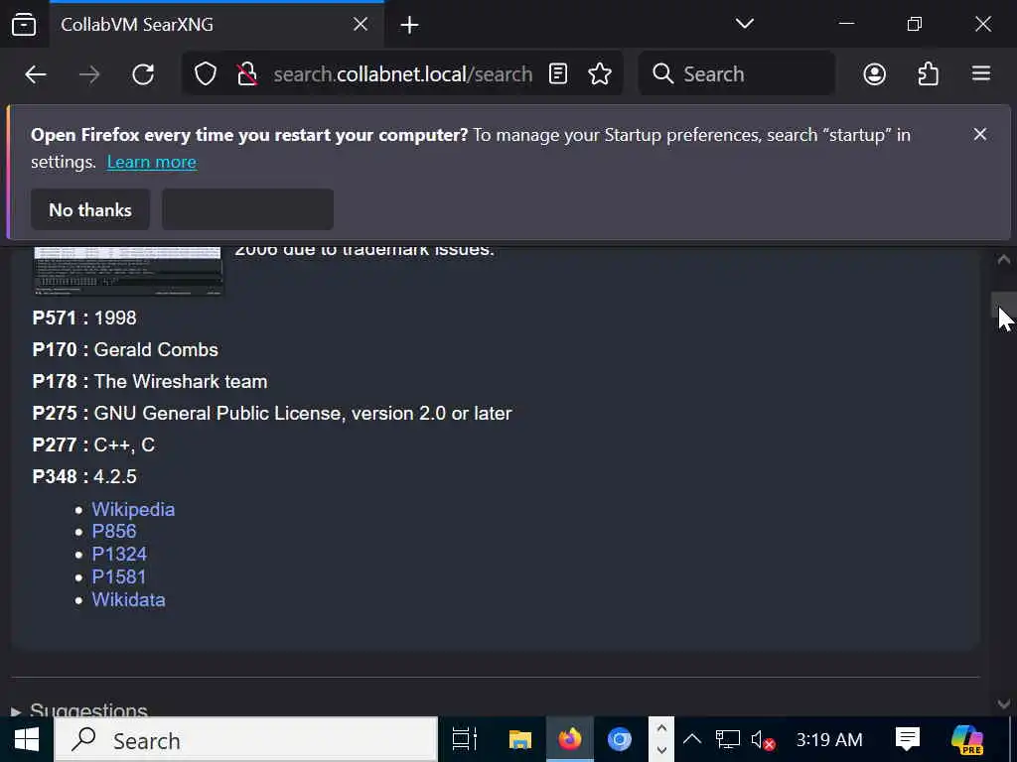Screen dimensions: 1017x762
Task: Open the Wikipedia link
Action: (x=133, y=509)
